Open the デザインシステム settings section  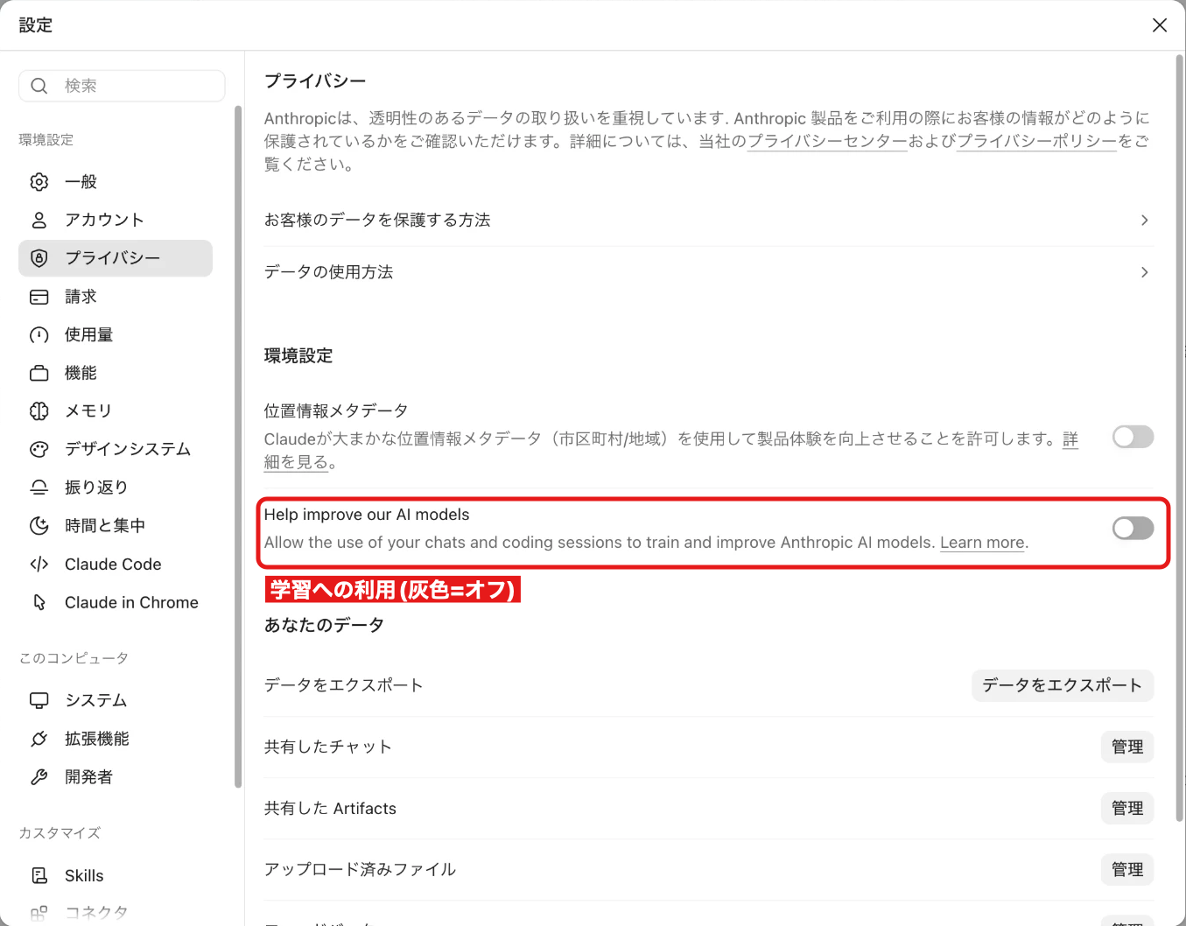coord(116,450)
